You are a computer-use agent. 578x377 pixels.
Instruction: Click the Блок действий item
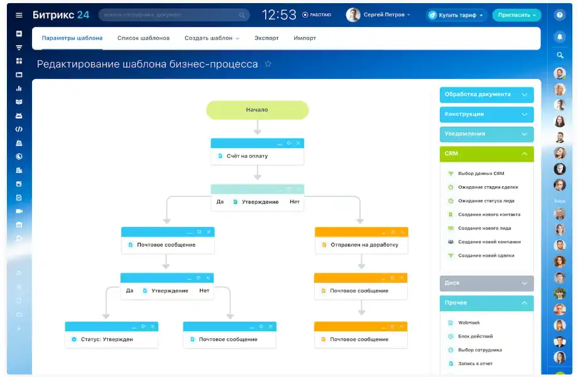475,336
